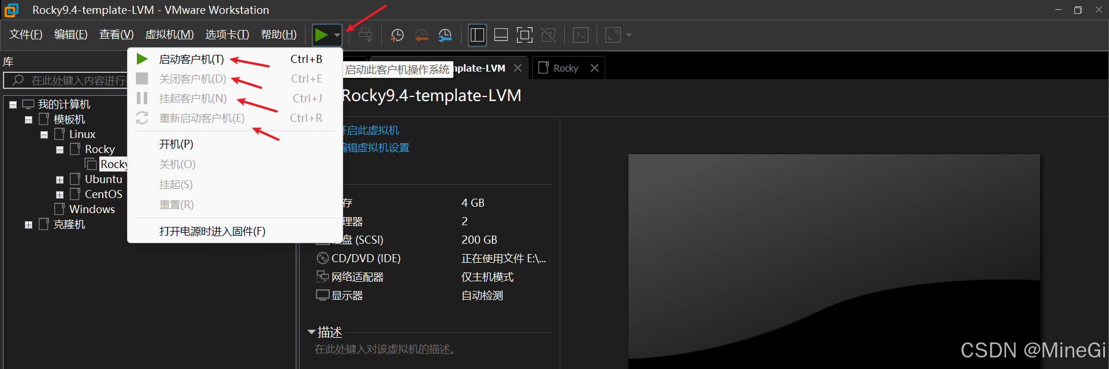This screenshot has width=1109, height=369.
Task: Choose 重置(R) in the power menu
Action: [x=235, y=205]
